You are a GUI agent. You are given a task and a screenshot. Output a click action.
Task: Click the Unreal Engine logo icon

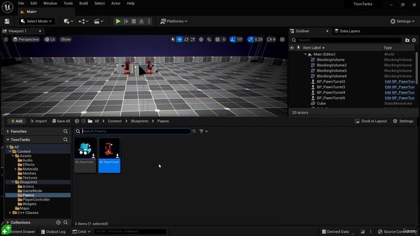point(7,7)
